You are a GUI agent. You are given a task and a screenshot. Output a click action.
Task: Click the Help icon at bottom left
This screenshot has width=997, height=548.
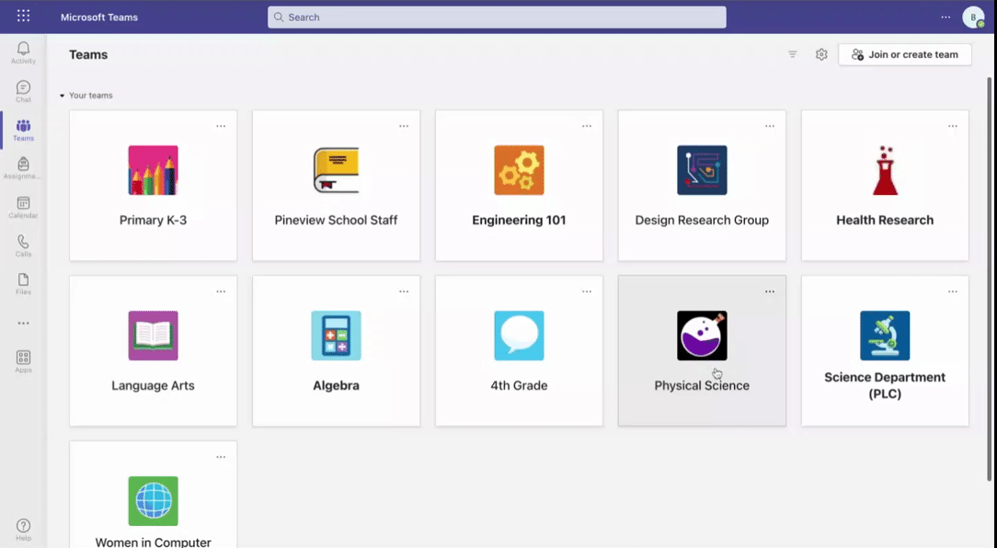click(23, 524)
